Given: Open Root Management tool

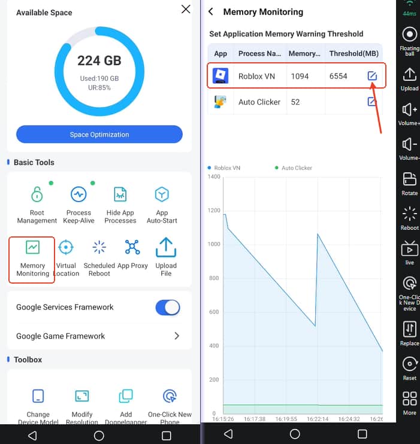Looking at the screenshot, I should 37,203.
